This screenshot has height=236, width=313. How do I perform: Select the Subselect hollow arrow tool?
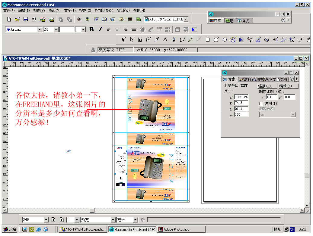tap(132, 40)
